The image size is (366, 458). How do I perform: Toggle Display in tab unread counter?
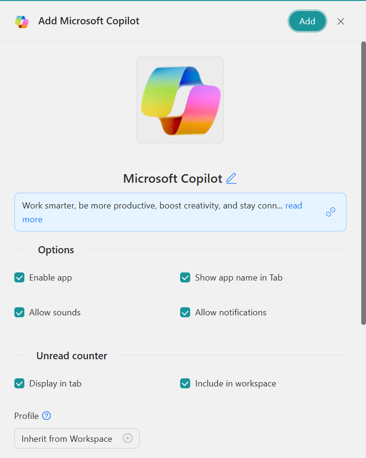tap(19, 384)
